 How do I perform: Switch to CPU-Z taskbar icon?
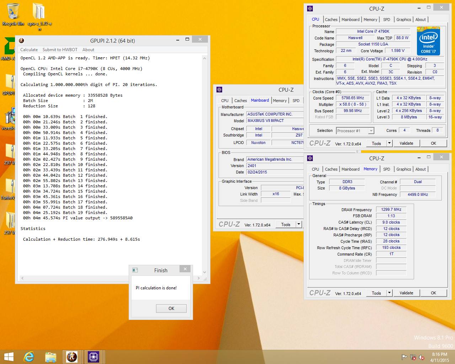click(x=93, y=357)
